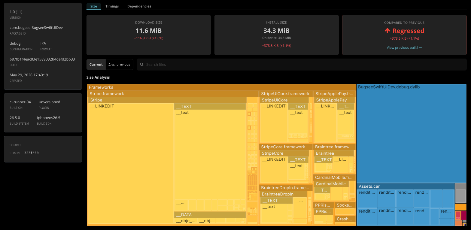Select the Braintree.framew... treemap block
Screen dimensions: 471x230
[x=334, y=147]
